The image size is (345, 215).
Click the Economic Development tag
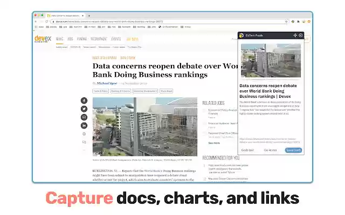click(x=145, y=91)
